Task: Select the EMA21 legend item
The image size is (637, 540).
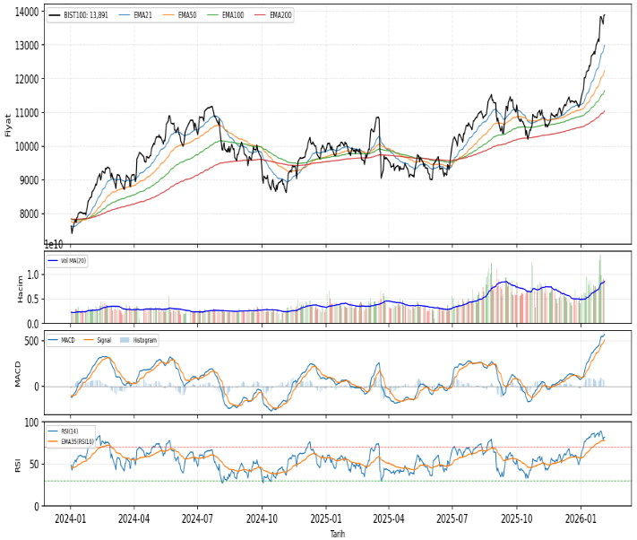Action: tap(142, 15)
